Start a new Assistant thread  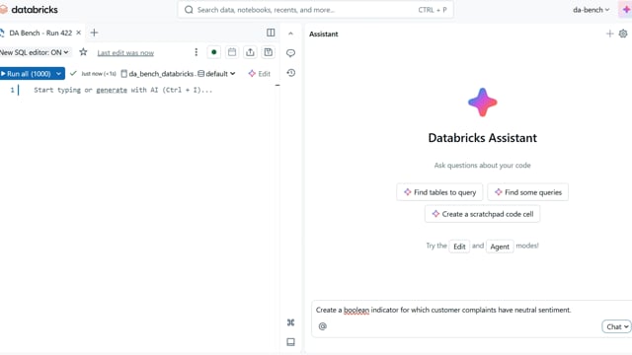click(x=609, y=34)
